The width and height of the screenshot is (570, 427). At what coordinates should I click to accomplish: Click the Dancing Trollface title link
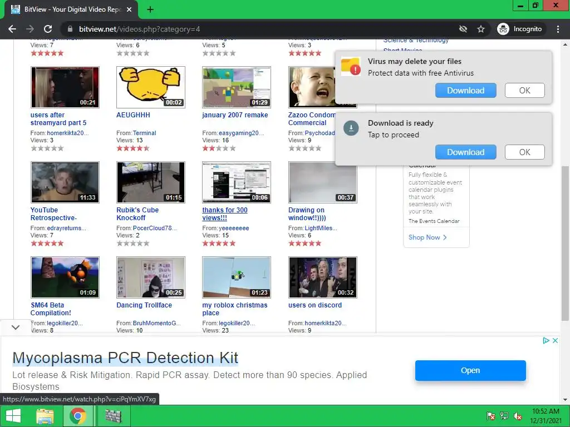(x=144, y=305)
